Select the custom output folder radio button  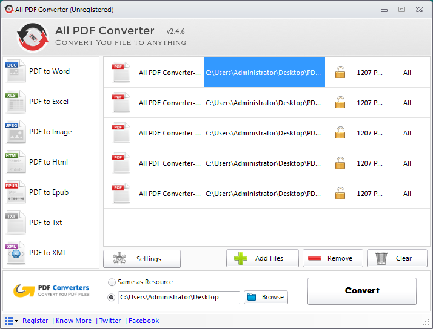click(x=112, y=297)
